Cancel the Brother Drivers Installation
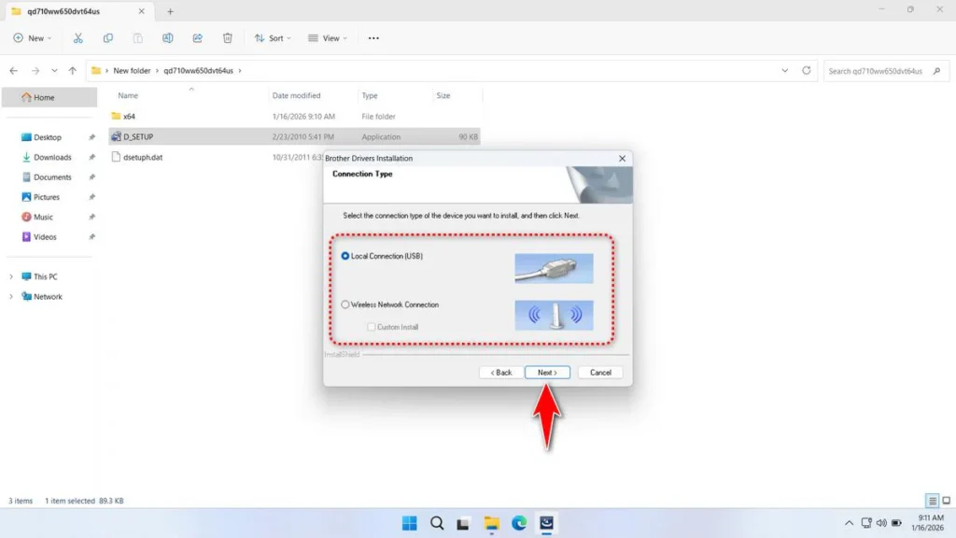956x538 pixels. click(x=600, y=373)
